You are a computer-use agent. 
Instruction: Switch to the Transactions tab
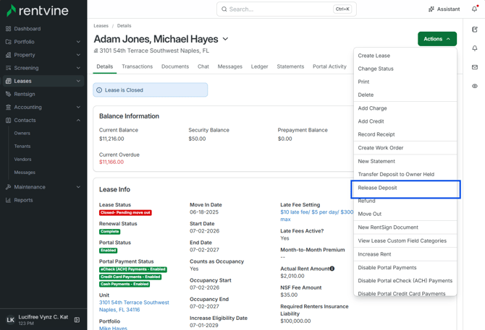138,66
